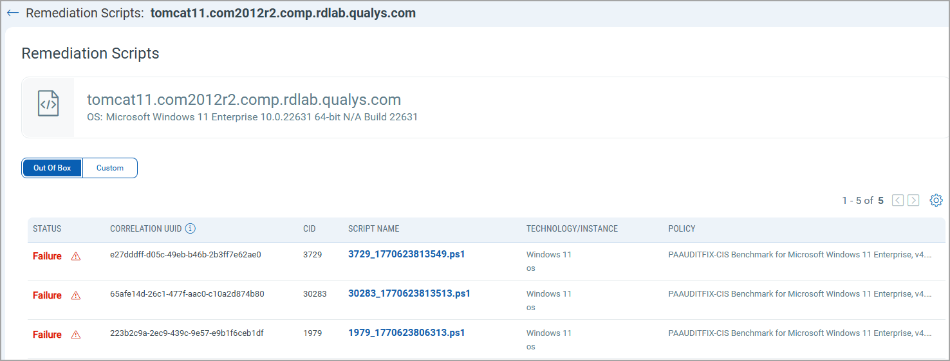950x361 pixels.
Task: Click policy text in the 3729 row
Action: pyautogui.click(x=800, y=254)
